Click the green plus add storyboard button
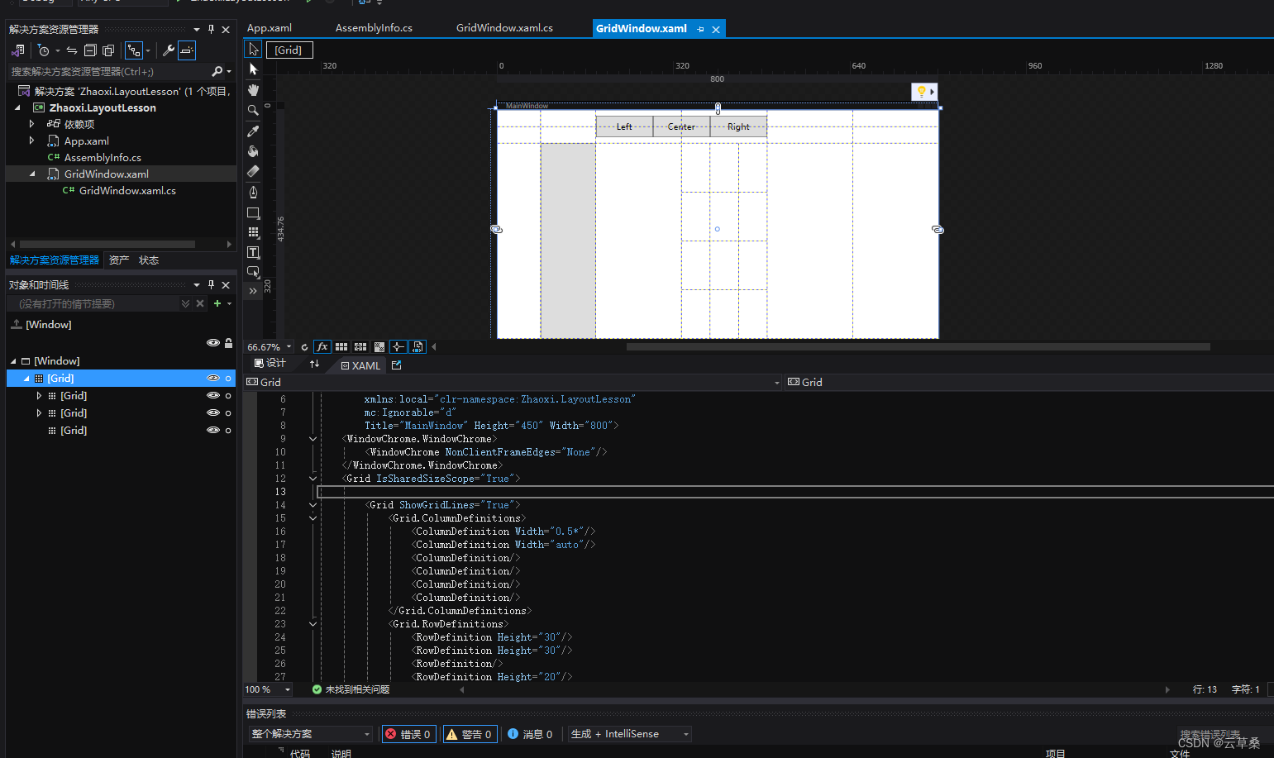This screenshot has height=758, width=1274. tap(217, 303)
